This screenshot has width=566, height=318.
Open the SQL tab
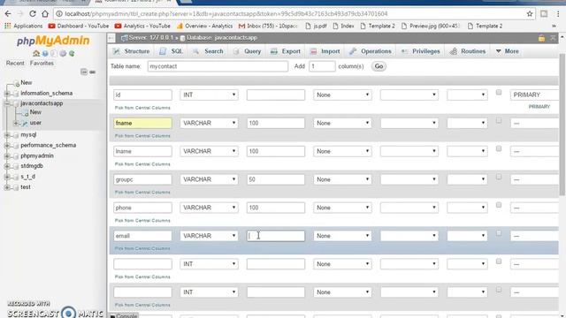pos(172,51)
